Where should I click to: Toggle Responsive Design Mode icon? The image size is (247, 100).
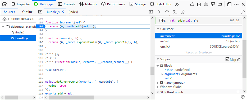pyautogui.click(x=229, y=4)
